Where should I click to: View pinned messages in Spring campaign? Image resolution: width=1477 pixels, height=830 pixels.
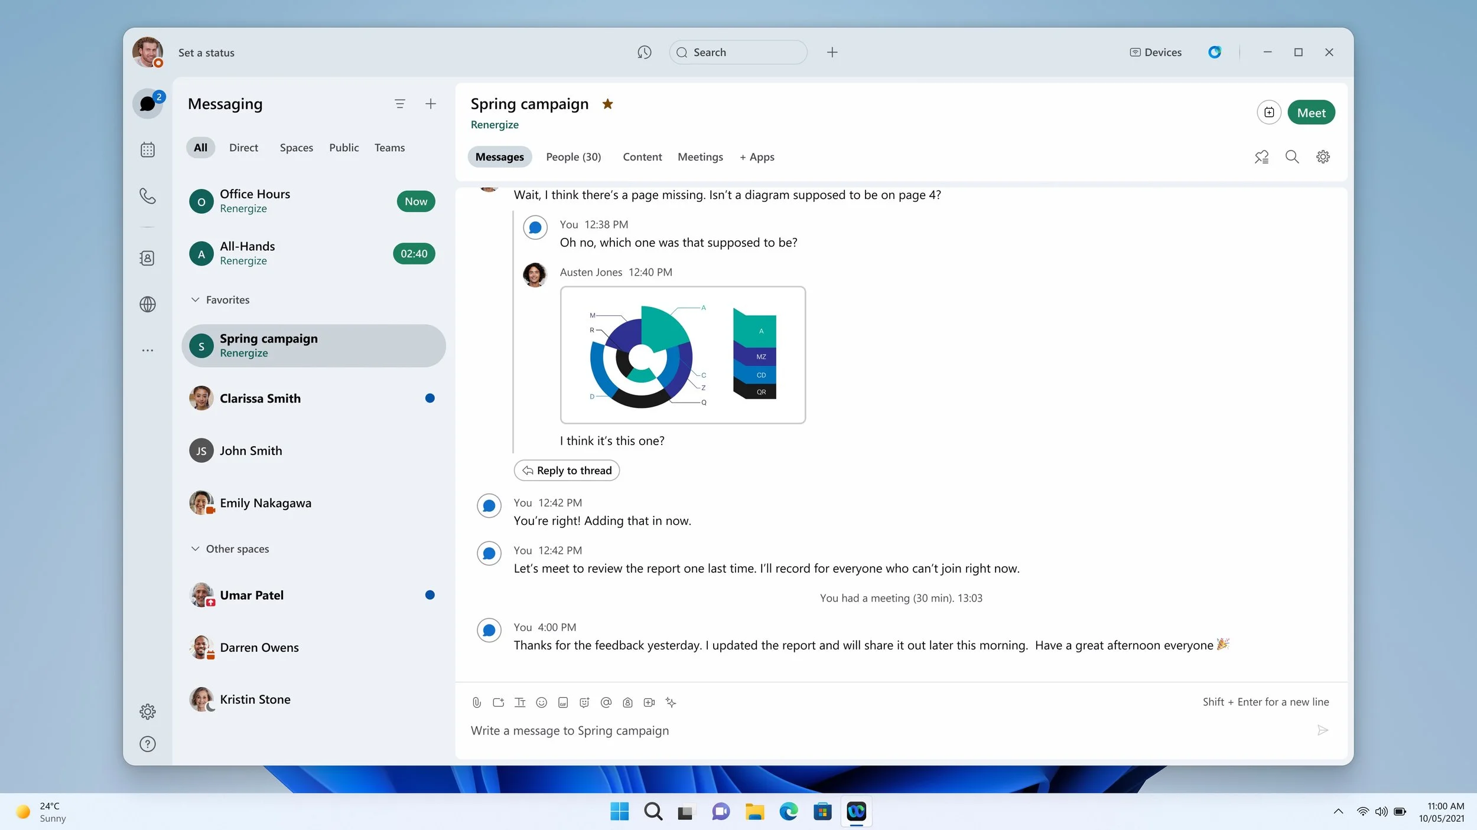(1261, 156)
